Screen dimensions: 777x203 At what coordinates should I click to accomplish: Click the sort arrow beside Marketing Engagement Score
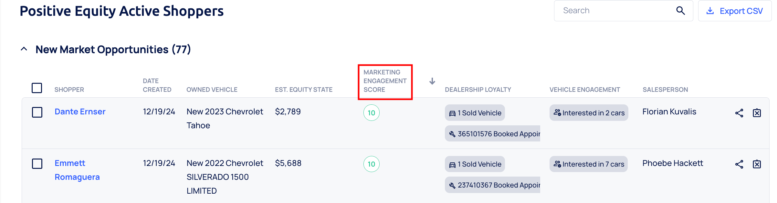432,81
